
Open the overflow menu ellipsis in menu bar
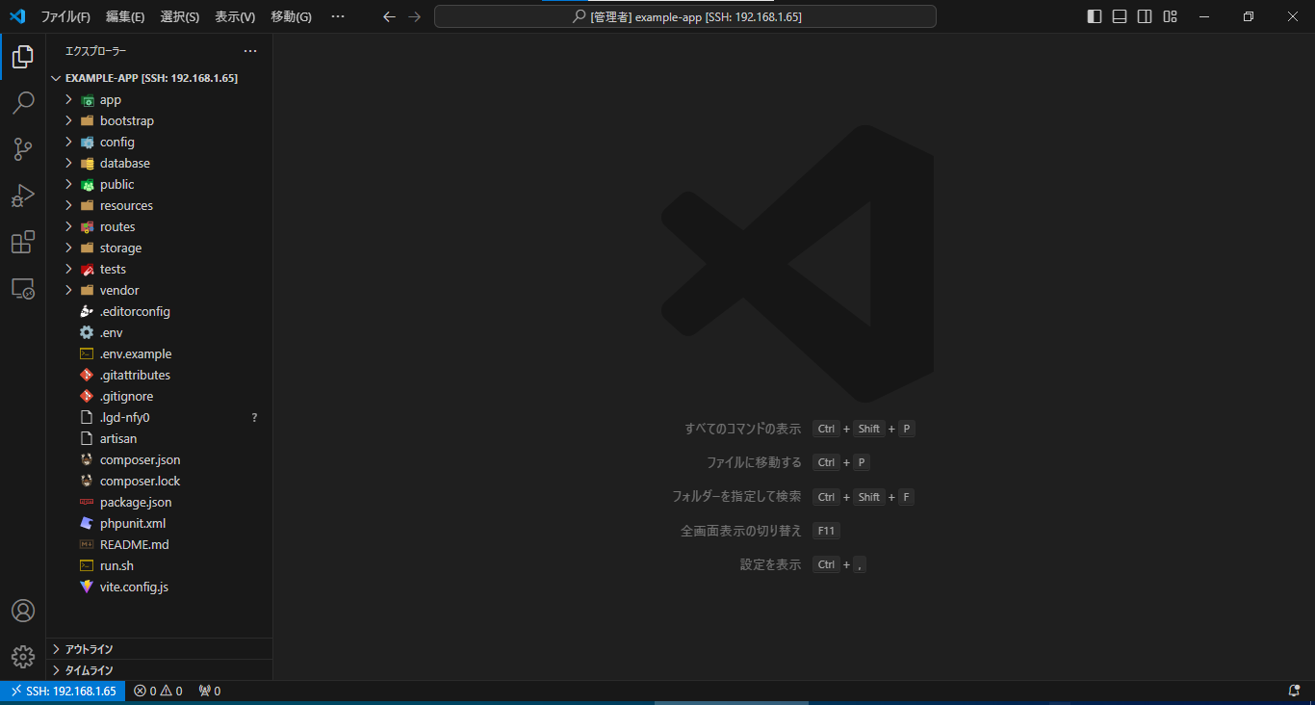click(x=337, y=16)
